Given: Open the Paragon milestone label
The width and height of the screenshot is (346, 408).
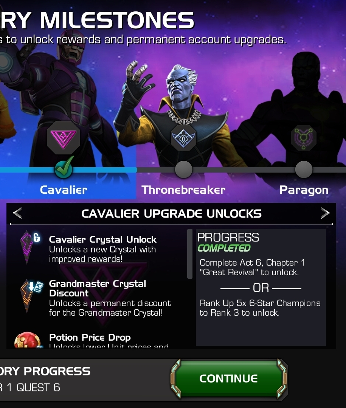Looking at the screenshot, I should pos(304,190).
